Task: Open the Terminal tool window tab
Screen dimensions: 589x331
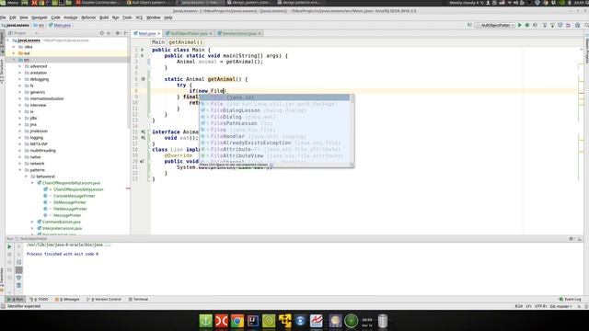Action: [x=138, y=299]
